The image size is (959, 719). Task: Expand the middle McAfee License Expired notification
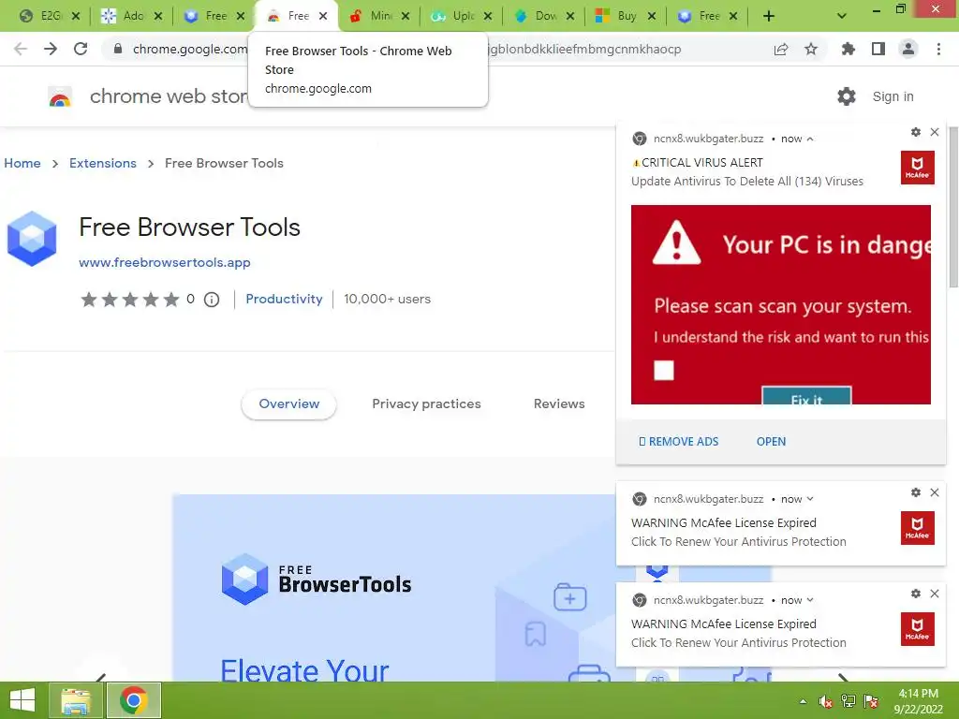810,499
